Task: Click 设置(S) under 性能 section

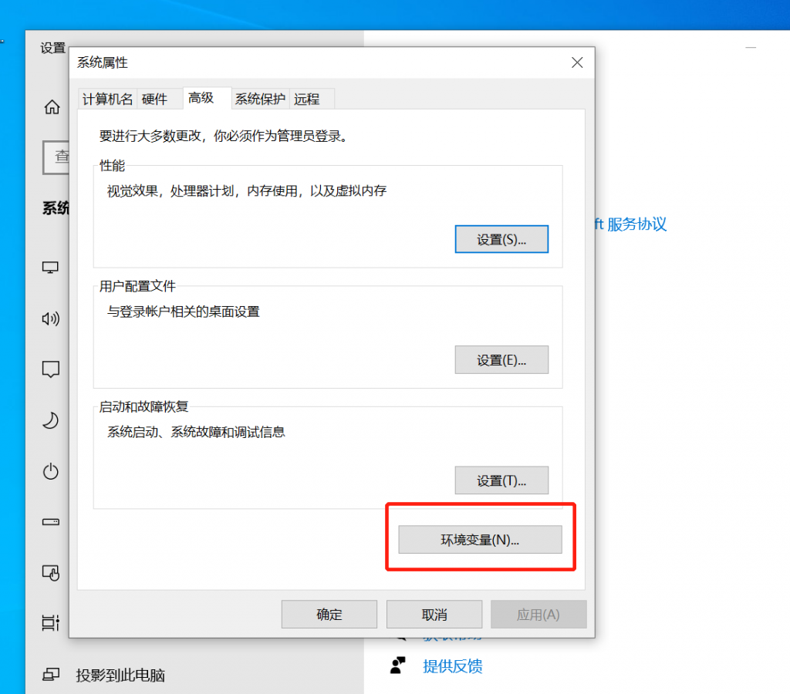Action: tap(501, 239)
